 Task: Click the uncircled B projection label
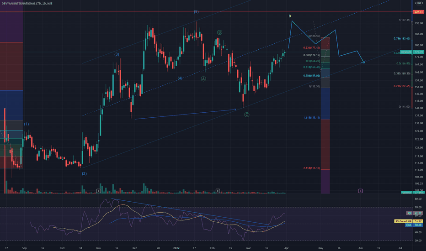click(x=290, y=16)
